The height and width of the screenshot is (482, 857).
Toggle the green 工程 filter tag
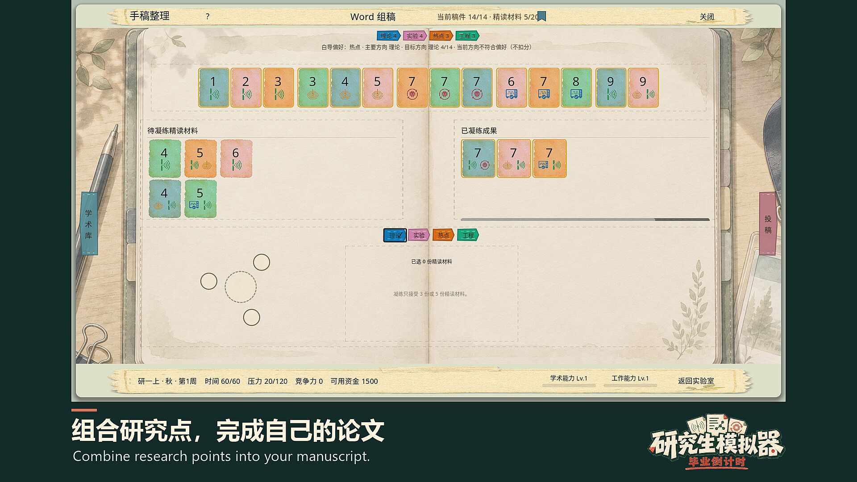468,235
